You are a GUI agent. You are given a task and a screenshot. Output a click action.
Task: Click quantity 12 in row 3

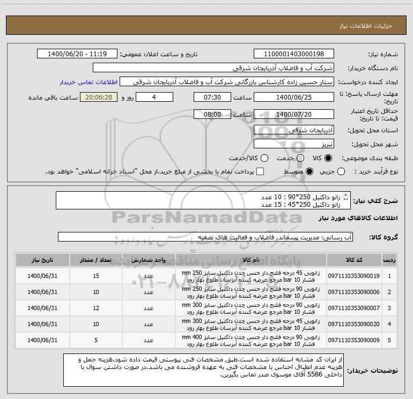point(96,308)
